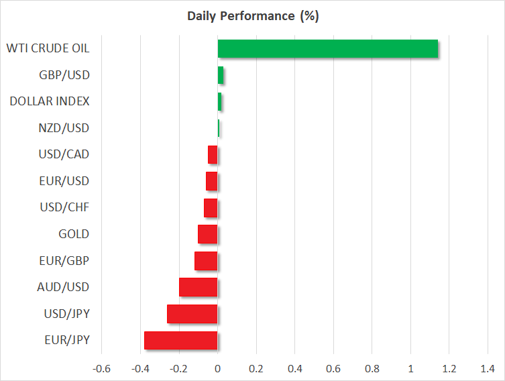The image size is (505, 381).
Task: Click the red GOLD bar
Action: (x=208, y=234)
